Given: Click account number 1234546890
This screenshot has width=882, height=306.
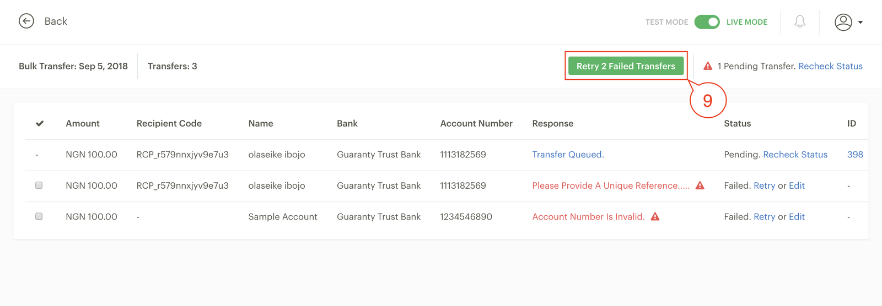Looking at the screenshot, I should [x=466, y=217].
